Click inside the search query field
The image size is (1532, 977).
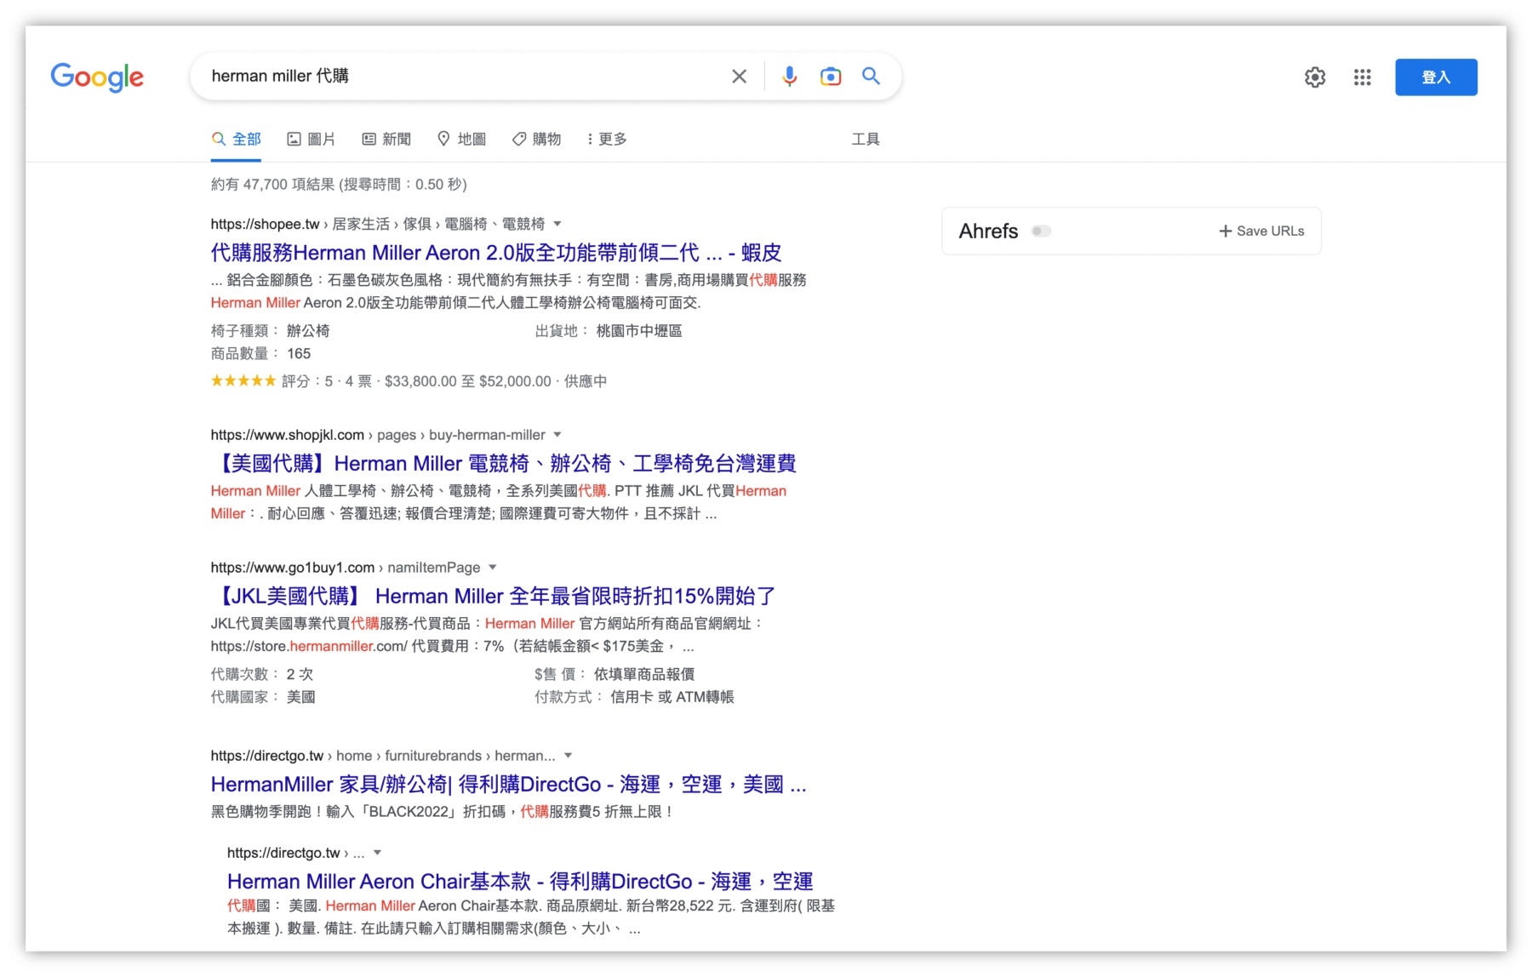(468, 76)
